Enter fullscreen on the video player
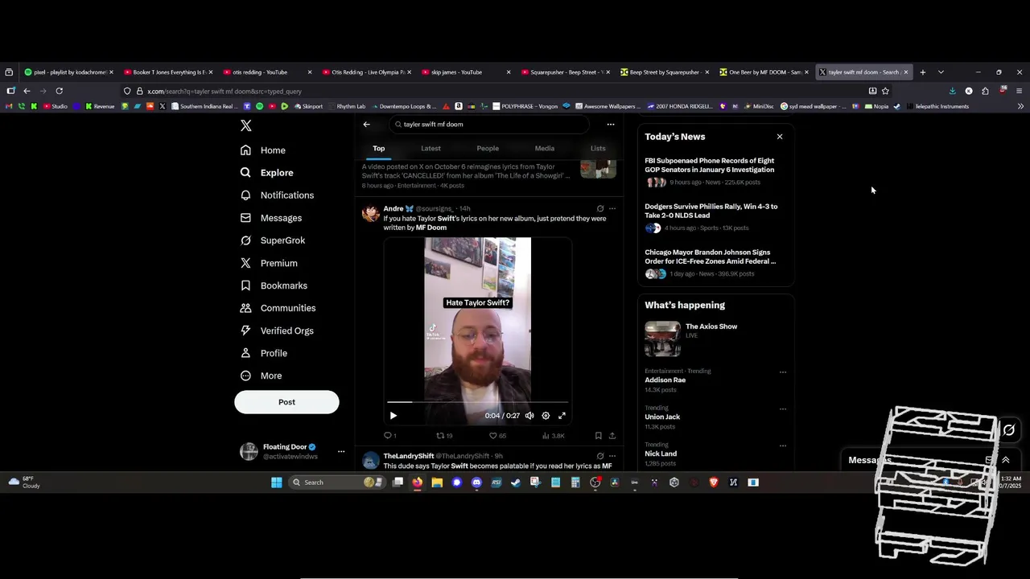 (562, 416)
